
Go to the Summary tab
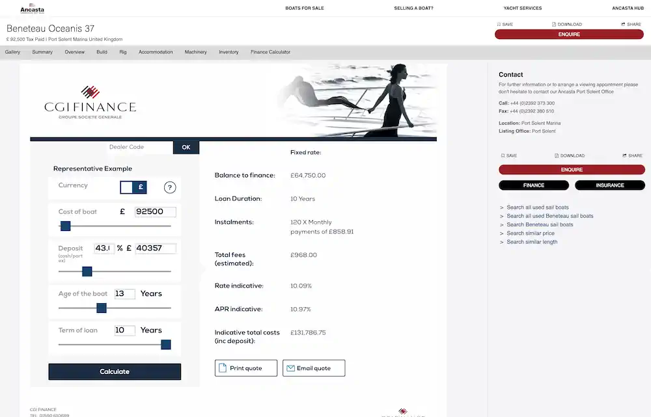42,52
